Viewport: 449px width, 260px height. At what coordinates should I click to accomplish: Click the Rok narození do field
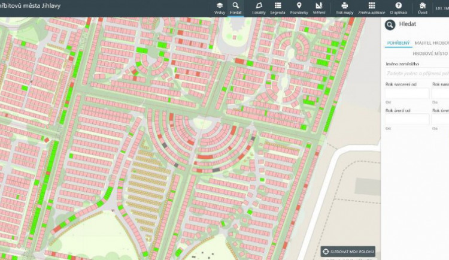(x=441, y=93)
